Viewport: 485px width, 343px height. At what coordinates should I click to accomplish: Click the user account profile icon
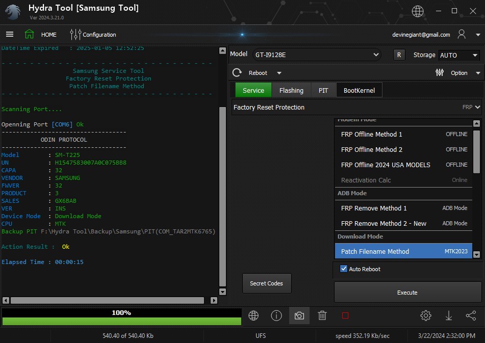click(x=462, y=34)
